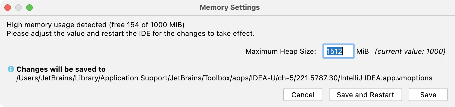Click the free 154 of 1000 MiB text
Image resolution: width=455 pixels, height=107 pixels.
147,25
